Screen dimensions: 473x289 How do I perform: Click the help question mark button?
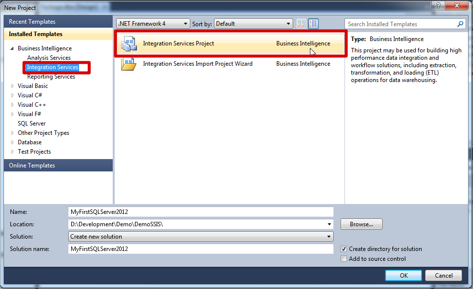coord(437,5)
